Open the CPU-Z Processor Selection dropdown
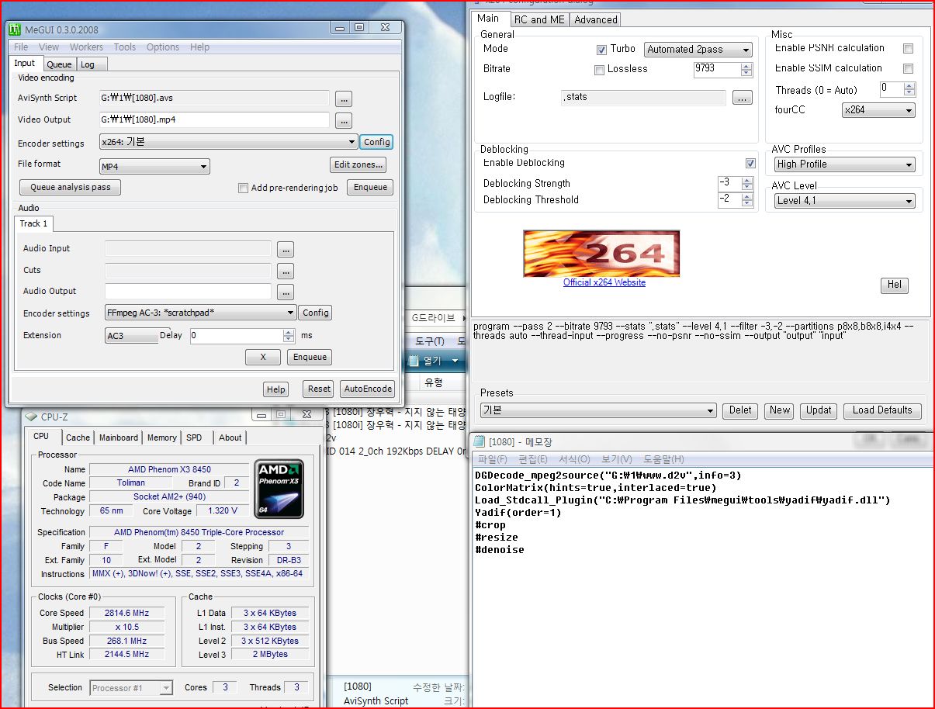 [131, 688]
